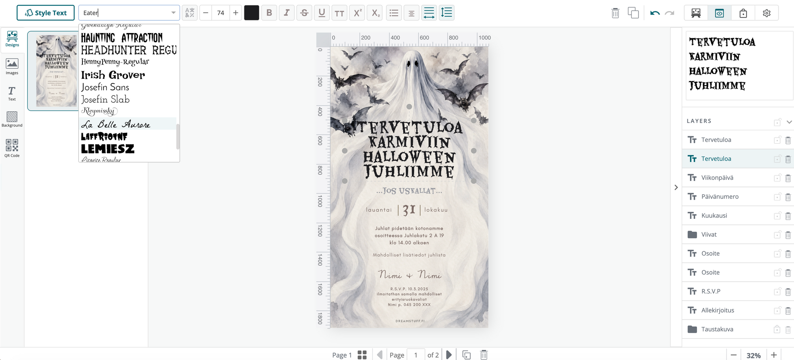Lock all layers in Layers header
This screenshot has height=360, width=794.
[777, 122]
